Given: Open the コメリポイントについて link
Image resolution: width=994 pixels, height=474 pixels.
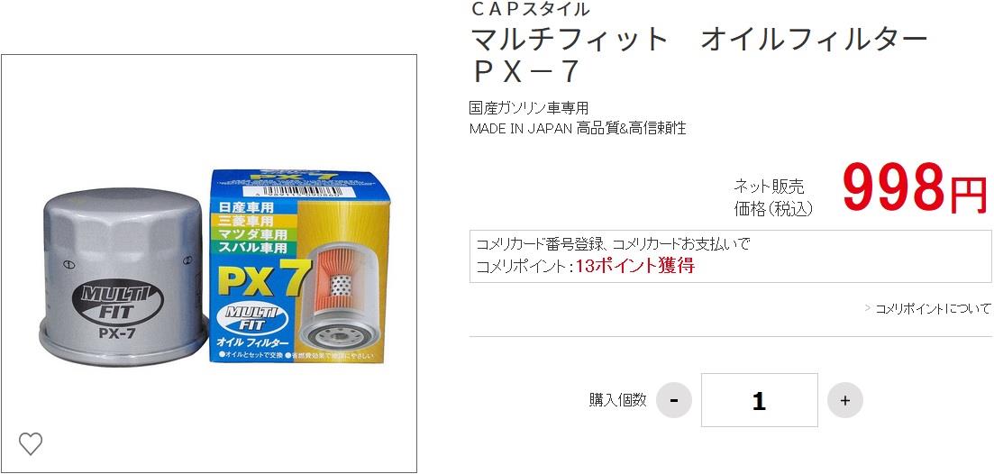Looking at the screenshot, I should pos(933,308).
